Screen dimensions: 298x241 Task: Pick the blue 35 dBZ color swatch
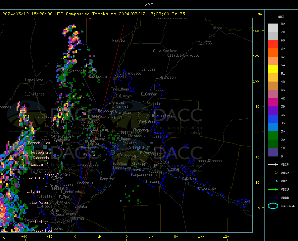(x=273, y=119)
